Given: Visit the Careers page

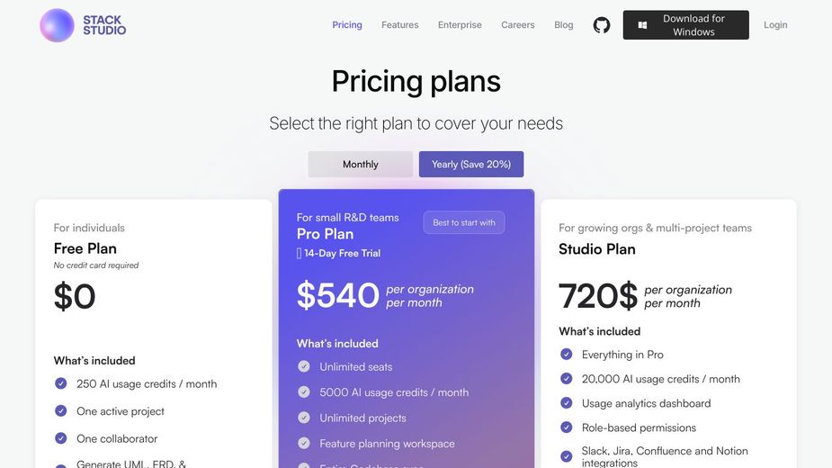Looking at the screenshot, I should point(518,25).
